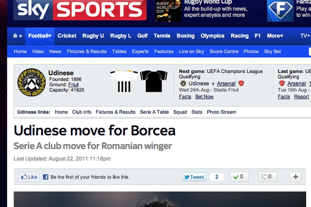The width and height of the screenshot is (311, 207).
Task: Open the comments speech bubble counter
Action: [267, 177]
